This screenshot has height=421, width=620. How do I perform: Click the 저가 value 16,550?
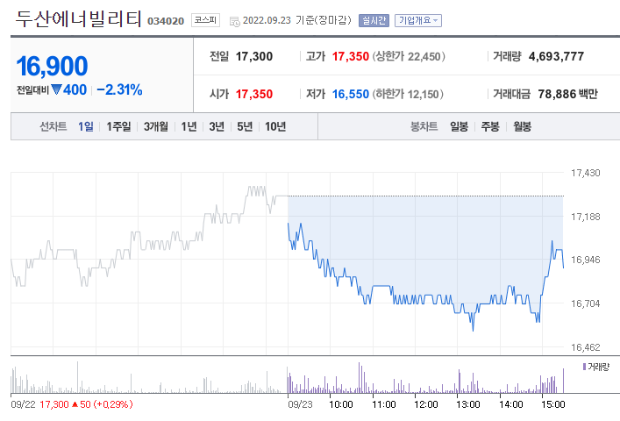350,94
